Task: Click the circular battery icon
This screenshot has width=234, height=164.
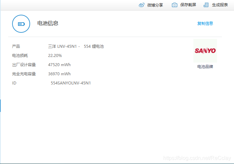Action: tap(21, 24)
